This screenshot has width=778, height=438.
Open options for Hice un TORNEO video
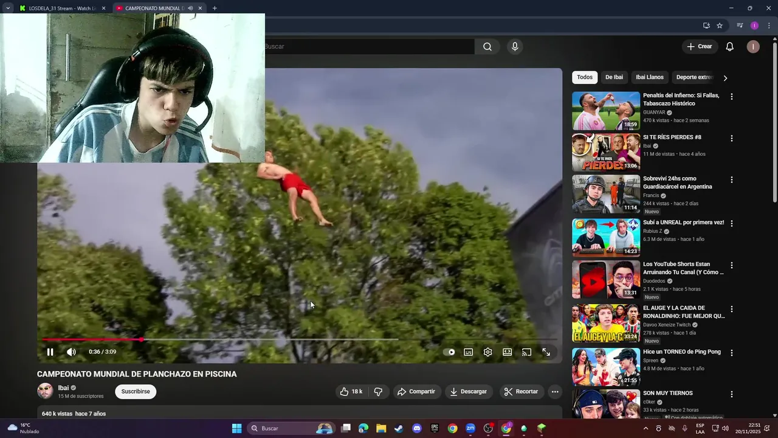[x=732, y=353]
